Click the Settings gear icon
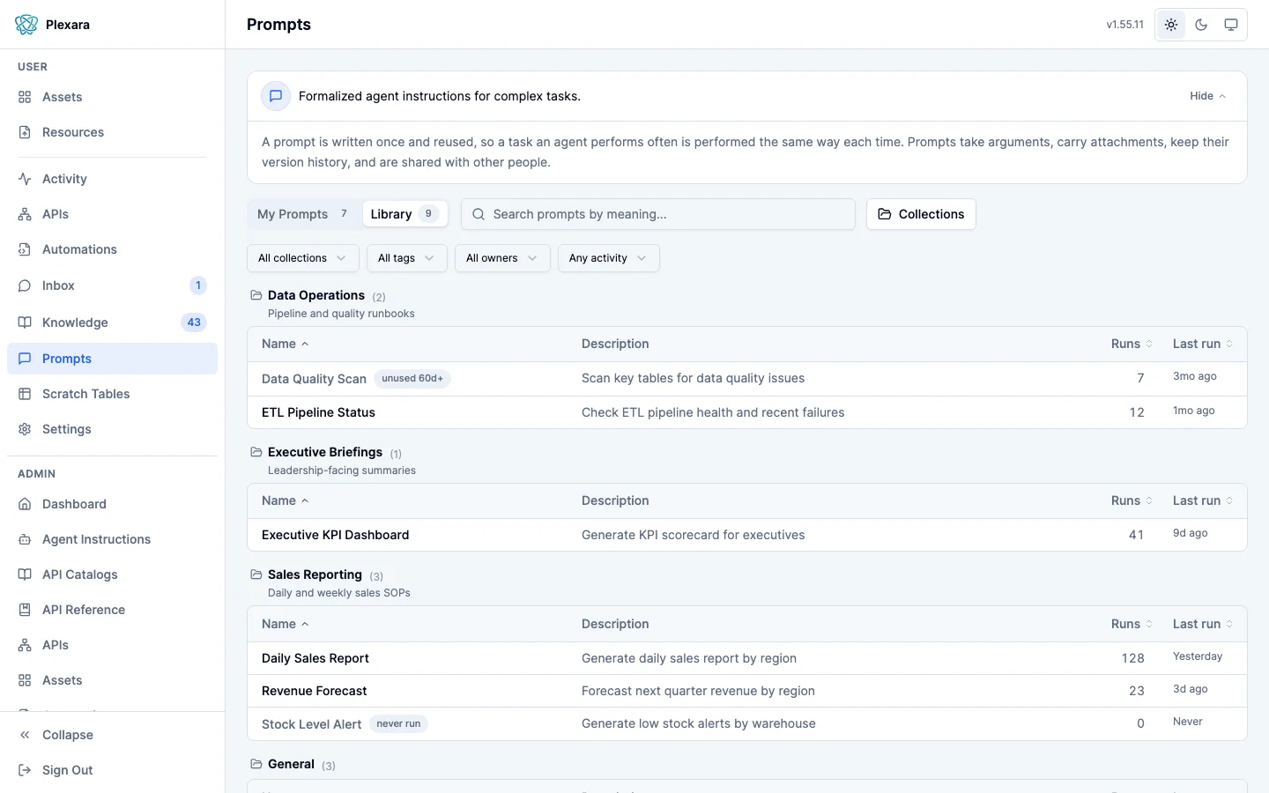 point(25,429)
